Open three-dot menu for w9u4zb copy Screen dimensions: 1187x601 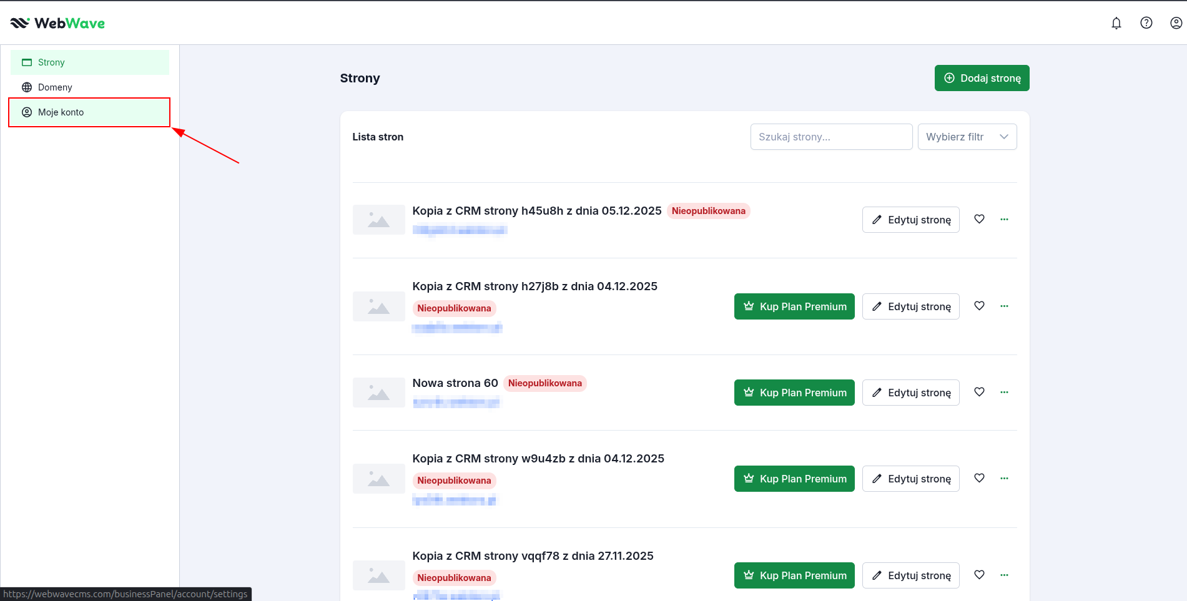pyautogui.click(x=1004, y=478)
